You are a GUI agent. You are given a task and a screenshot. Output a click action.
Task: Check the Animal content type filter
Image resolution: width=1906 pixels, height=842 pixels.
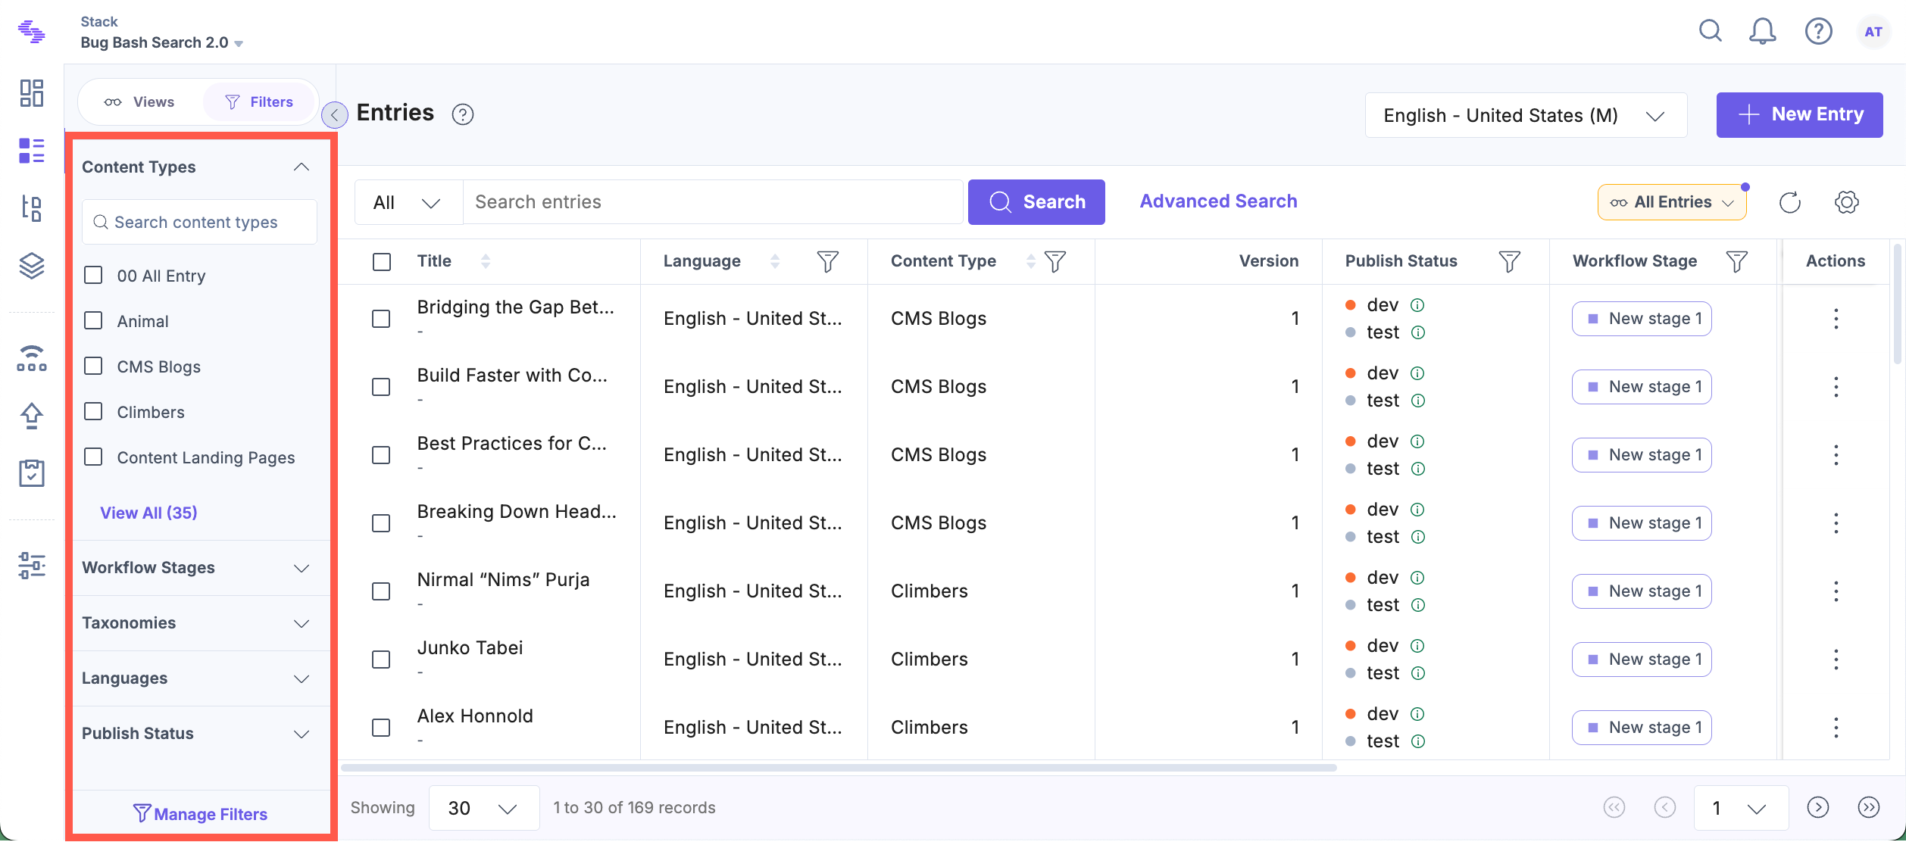coord(93,320)
